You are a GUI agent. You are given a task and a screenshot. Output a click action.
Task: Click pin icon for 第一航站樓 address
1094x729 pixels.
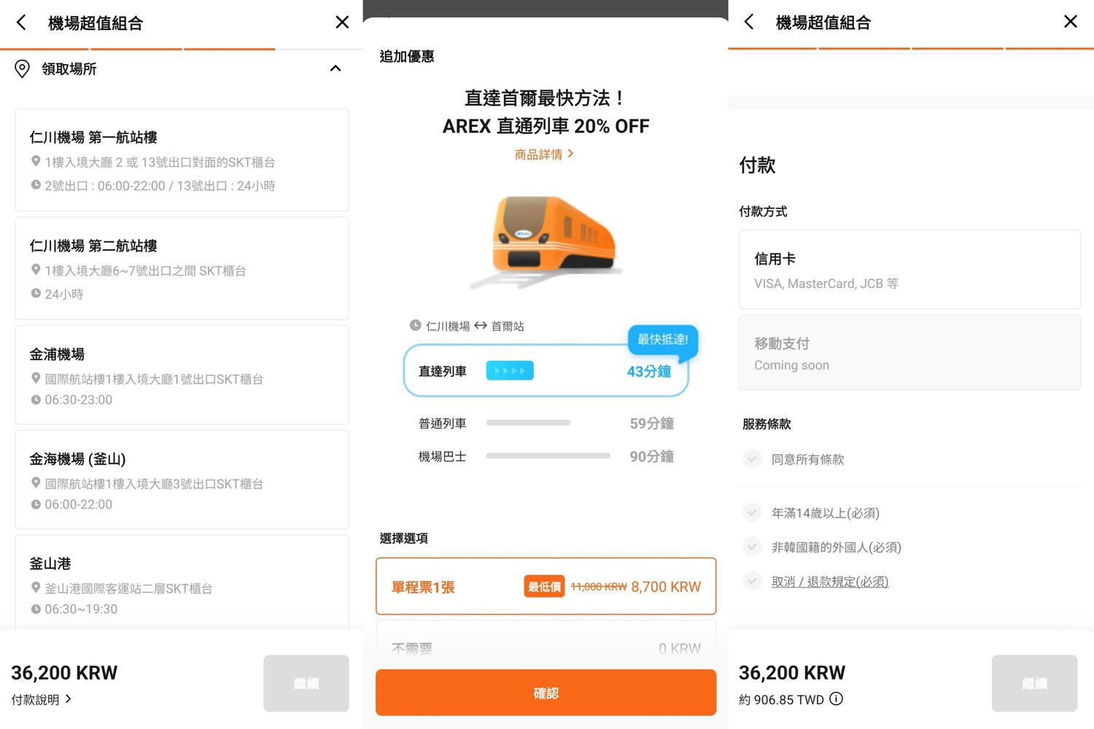pos(36,161)
